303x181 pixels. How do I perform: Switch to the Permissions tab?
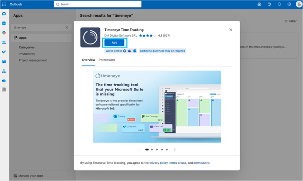(x=107, y=60)
